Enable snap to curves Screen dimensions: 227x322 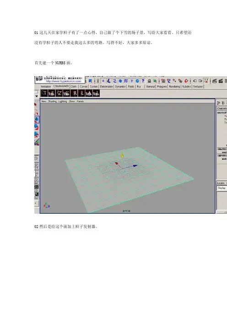(169, 81)
